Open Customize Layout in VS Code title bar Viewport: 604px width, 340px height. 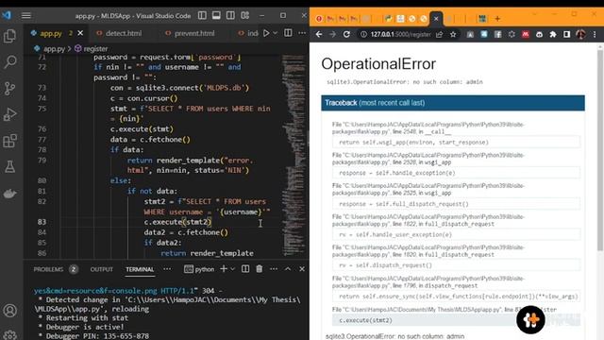[x=245, y=15]
